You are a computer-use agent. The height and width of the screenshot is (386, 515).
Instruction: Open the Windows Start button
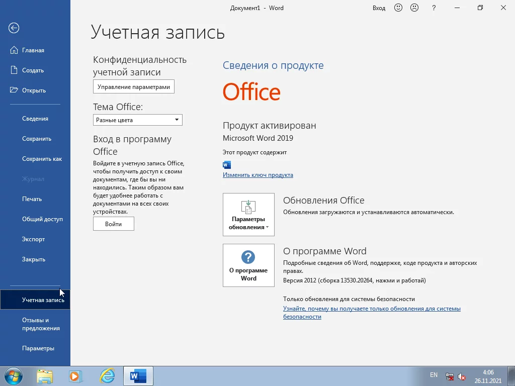[13, 376]
